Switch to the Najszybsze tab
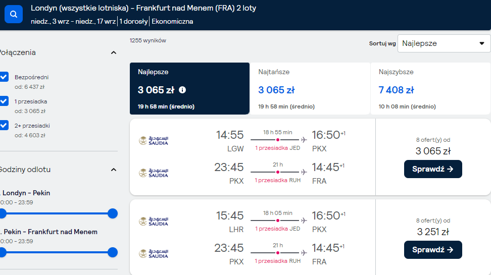This screenshot has height=275, width=491. pyautogui.click(x=430, y=88)
